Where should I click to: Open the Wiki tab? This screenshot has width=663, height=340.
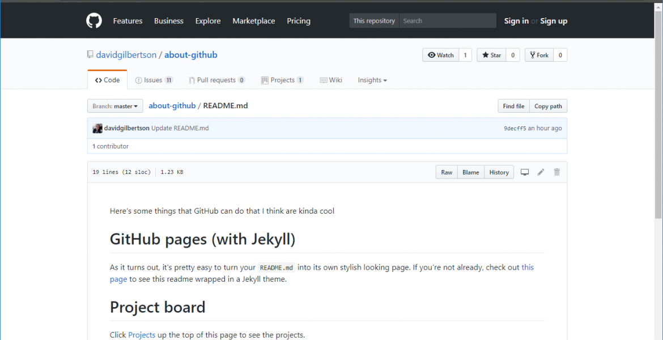[331, 80]
